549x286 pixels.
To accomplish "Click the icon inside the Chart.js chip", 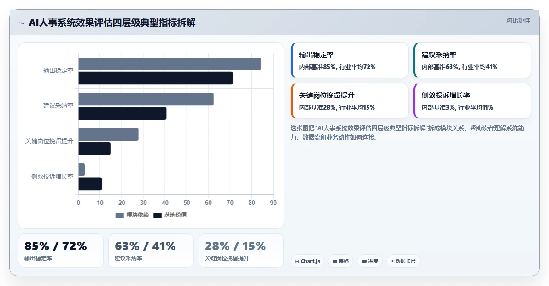I will click(x=297, y=262).
